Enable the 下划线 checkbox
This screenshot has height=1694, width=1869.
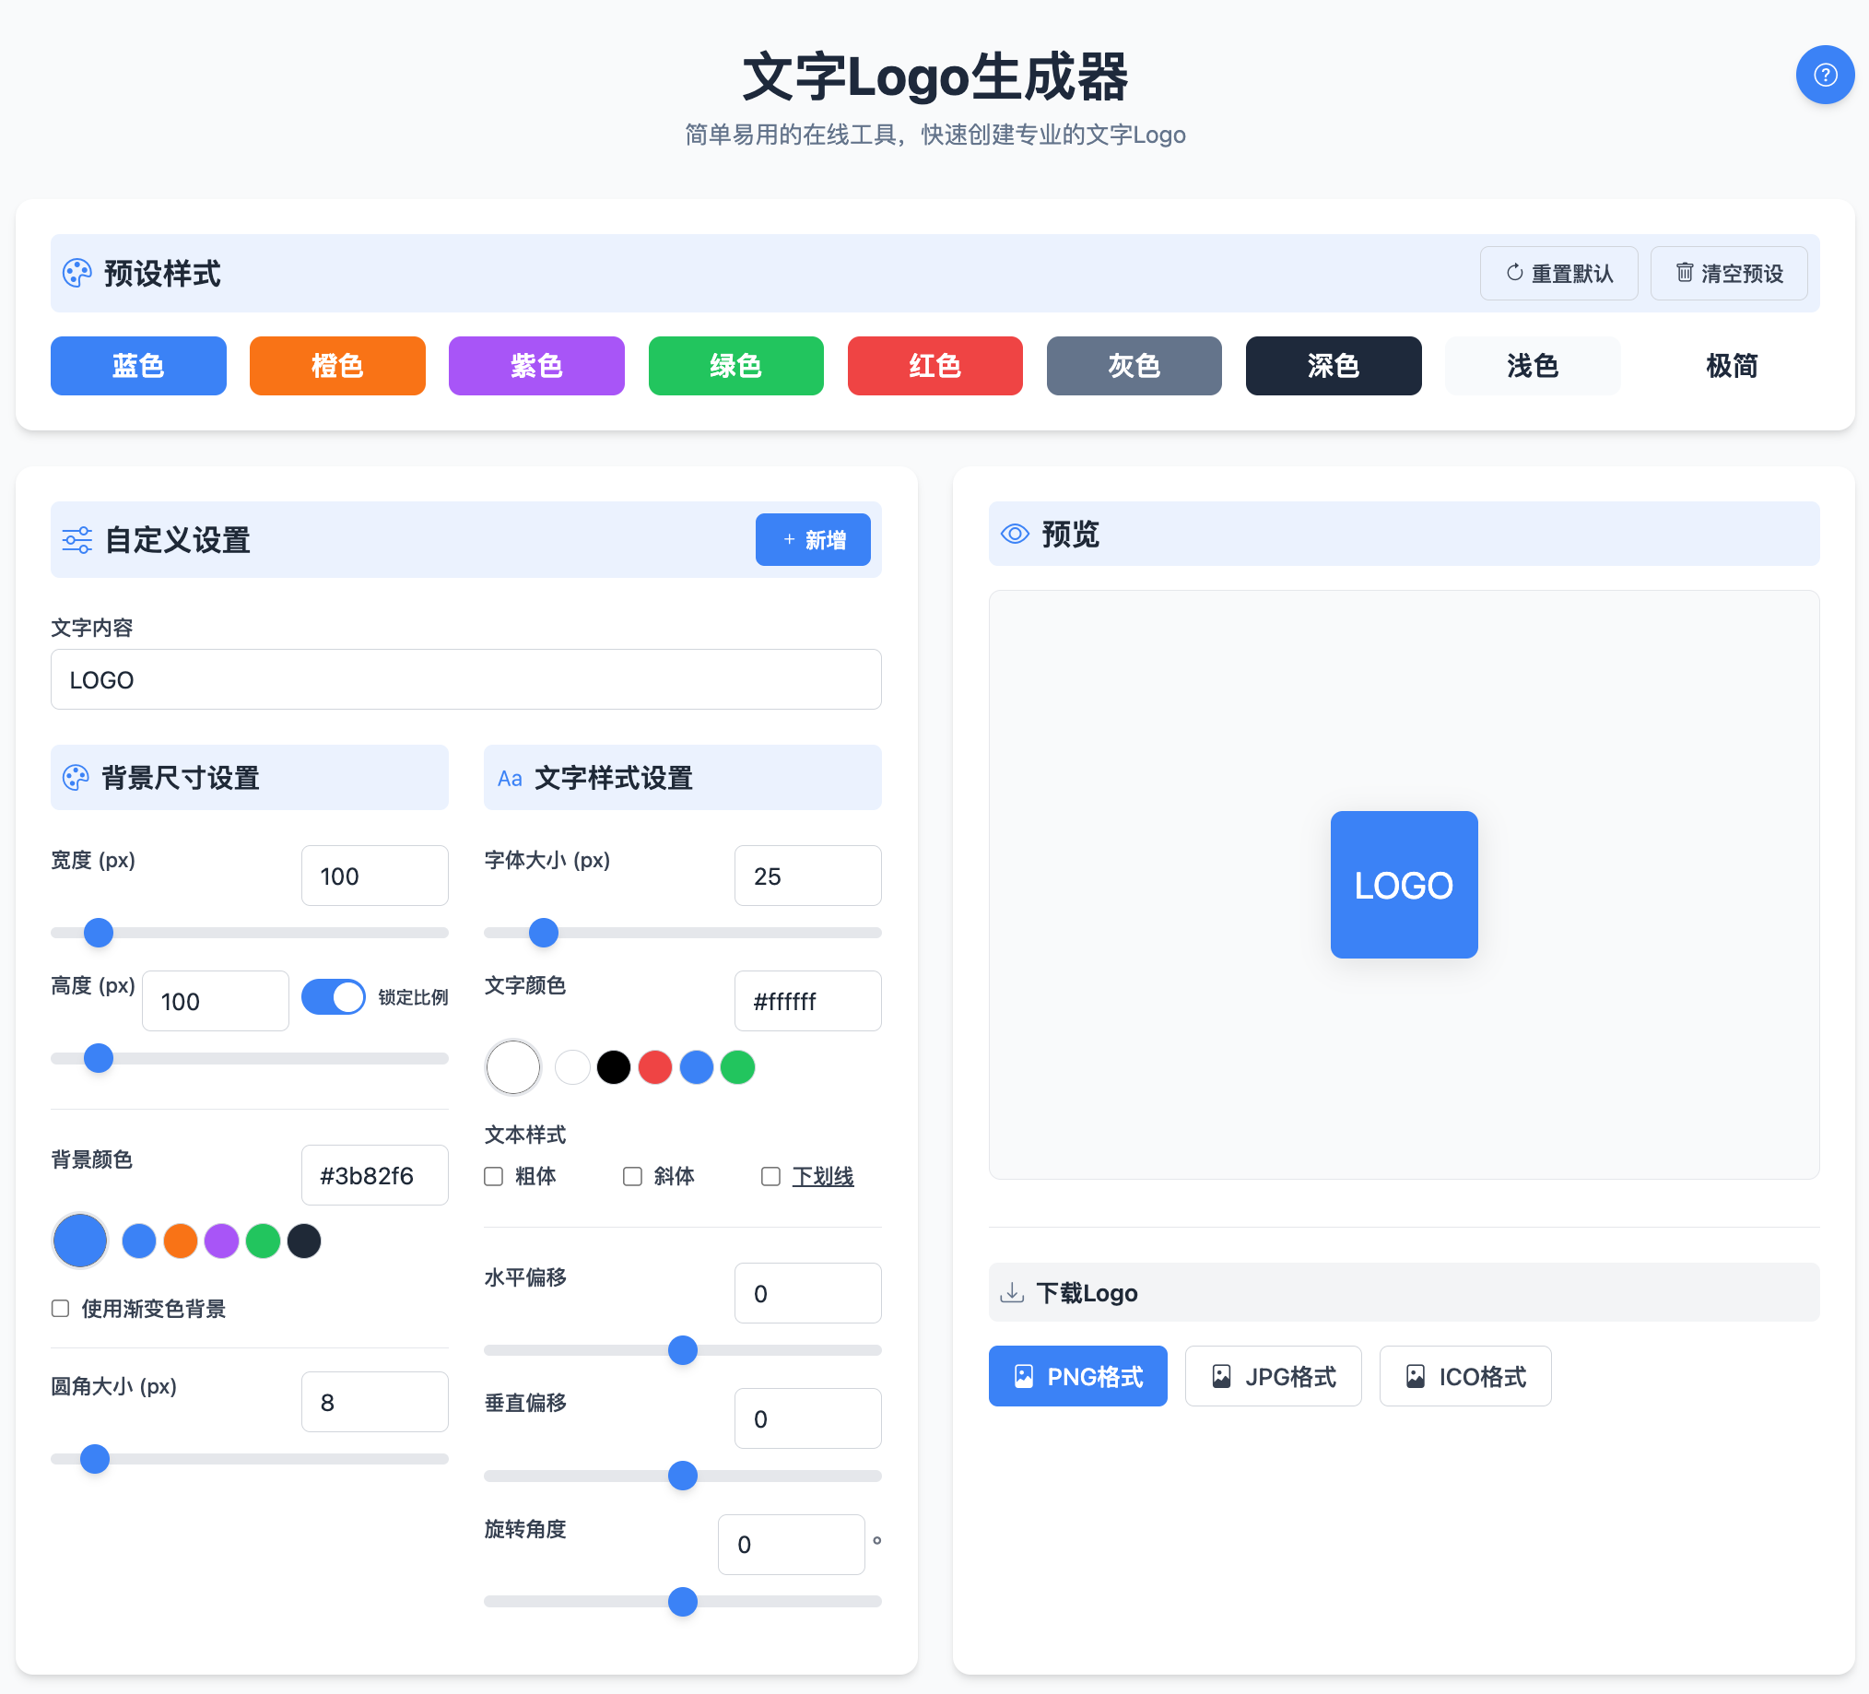(x=770, y=1176)
